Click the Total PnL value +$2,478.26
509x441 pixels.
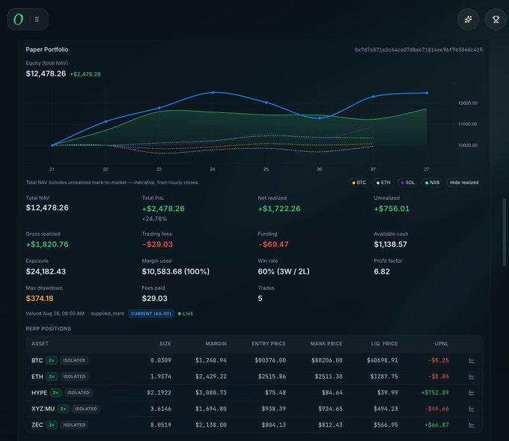(x=163, y=209)
